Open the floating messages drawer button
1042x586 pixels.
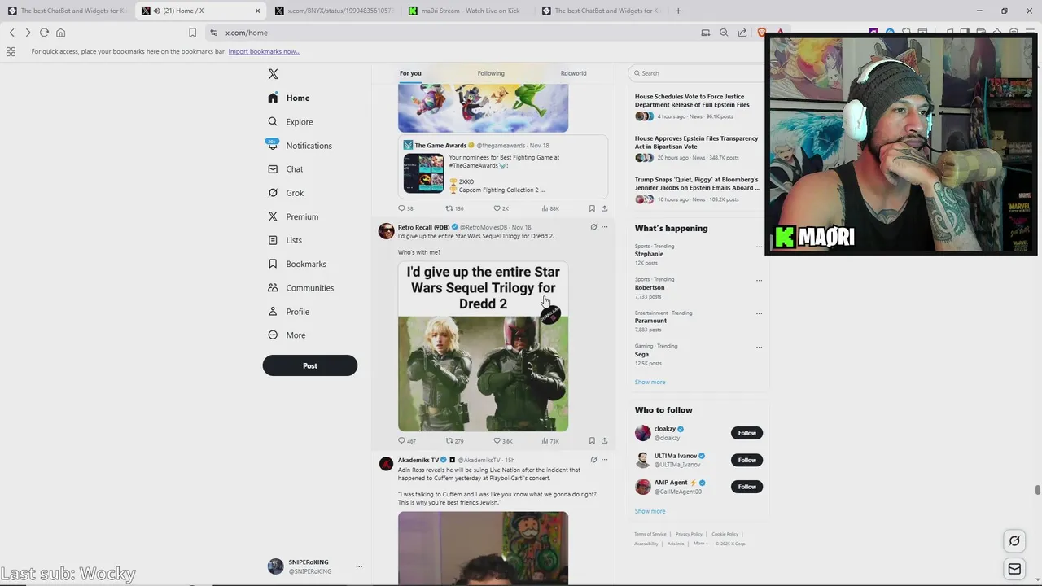coord(1014,569)
